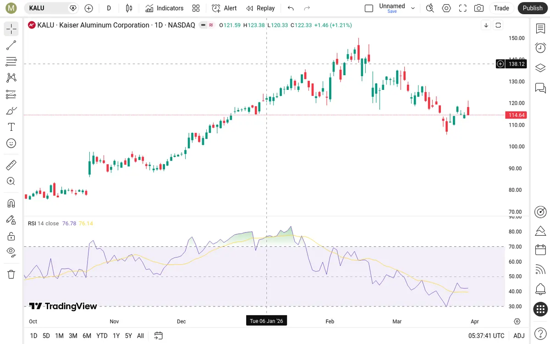Select the 5D time range
Image resolution: width=550 pixels, height=344 pixels.
(x=46, y=336)
